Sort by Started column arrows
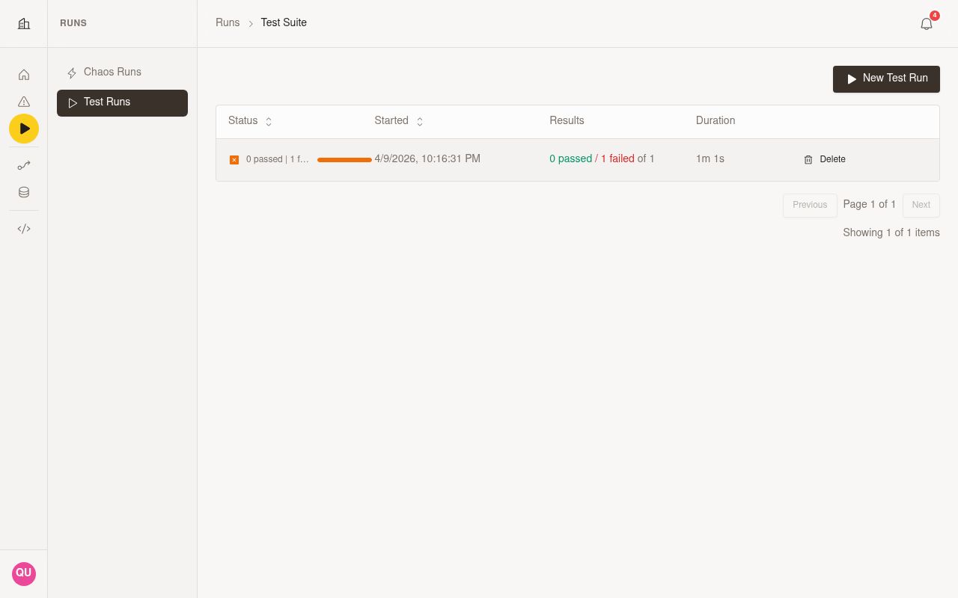 420,121
